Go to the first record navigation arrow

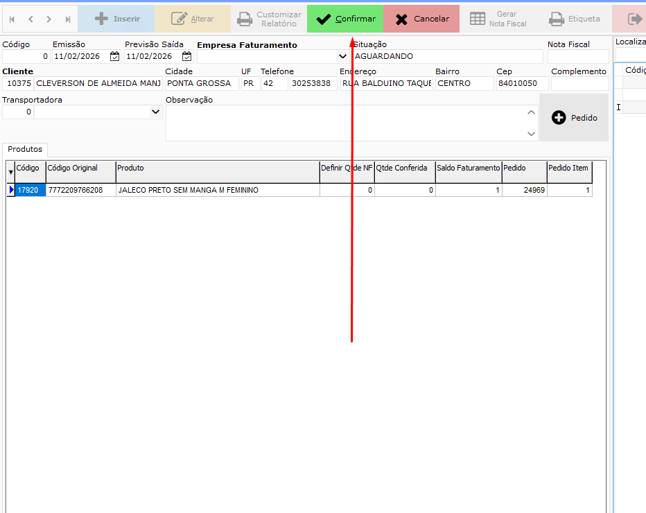[12, 19]
